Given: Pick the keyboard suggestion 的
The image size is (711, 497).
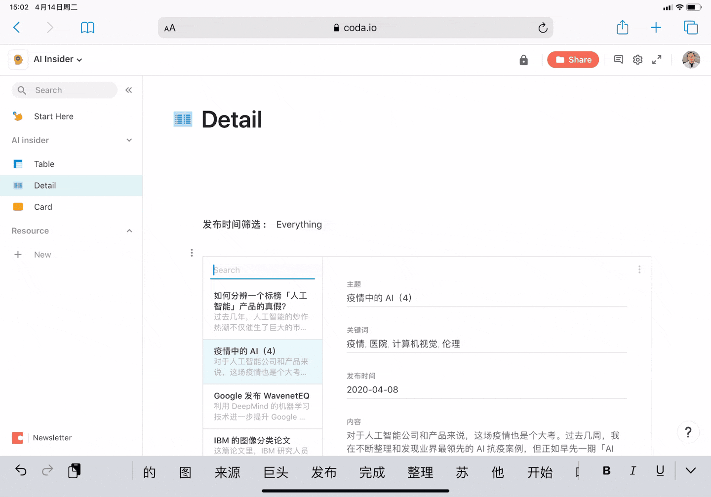Looking at the screenshot, I should pos(150,472).
